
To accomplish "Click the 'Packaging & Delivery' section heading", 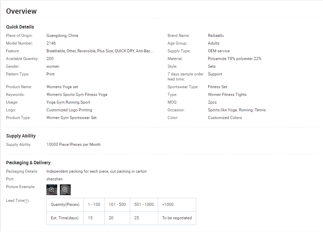I will [x=28, y=163].
